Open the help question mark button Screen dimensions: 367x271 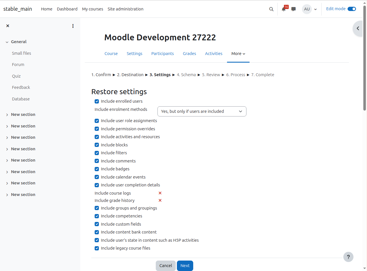(348, 257)
